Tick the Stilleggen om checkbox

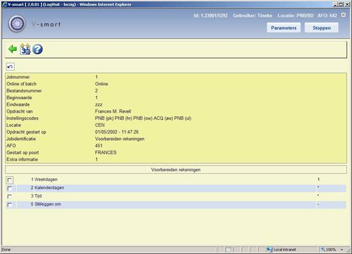pyautogui.click(x=10, y=205)
